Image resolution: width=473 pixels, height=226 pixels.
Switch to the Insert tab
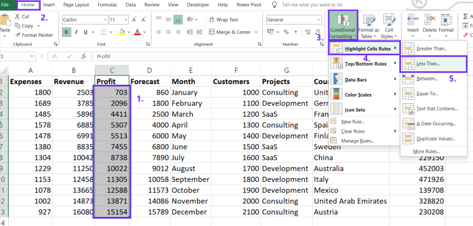click(x=49, y=5)
